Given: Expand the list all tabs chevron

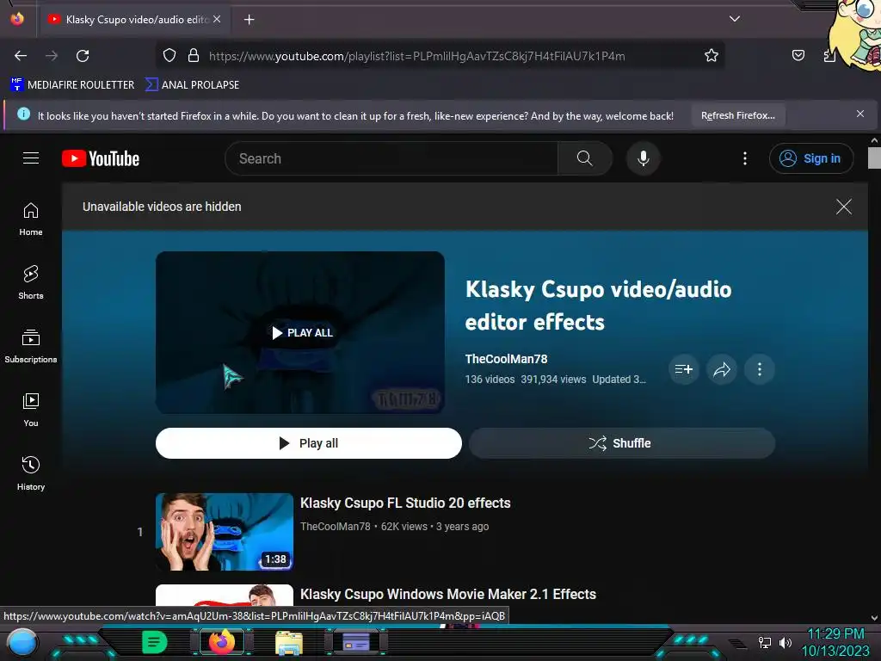Looking at the screenshot, I should click(x=735, y=19).
